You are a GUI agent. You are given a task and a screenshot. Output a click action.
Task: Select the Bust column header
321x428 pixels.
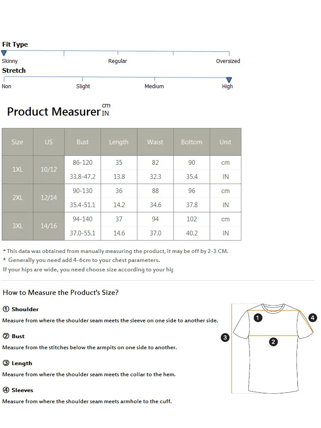pyautogui.click(x=83, y=142)
